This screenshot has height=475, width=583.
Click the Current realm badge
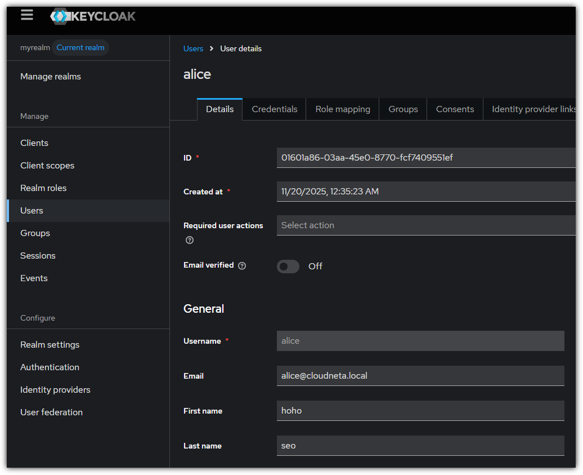[80, 48]
